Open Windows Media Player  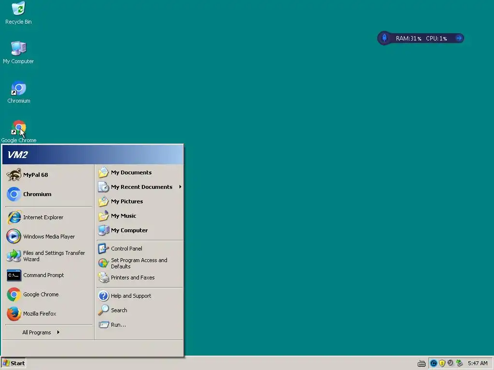(x=48, y=237)
